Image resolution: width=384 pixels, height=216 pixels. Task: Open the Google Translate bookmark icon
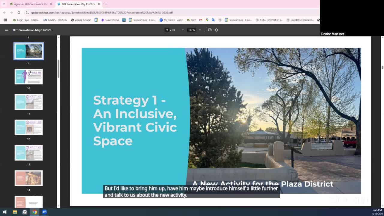tap(213, 20)
